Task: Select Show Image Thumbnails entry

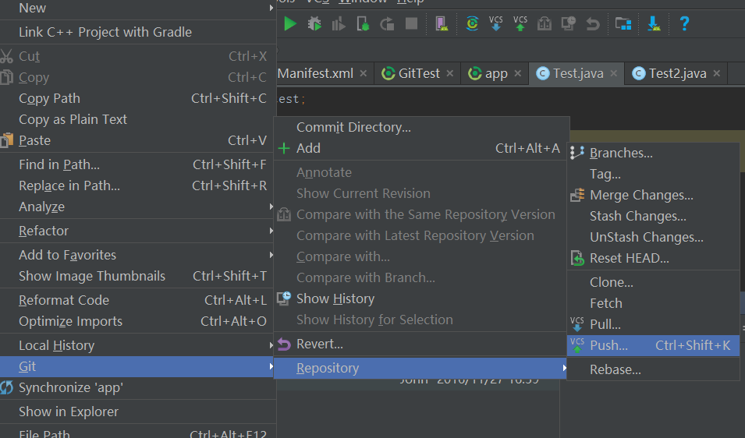Action: tap(138, 276)
